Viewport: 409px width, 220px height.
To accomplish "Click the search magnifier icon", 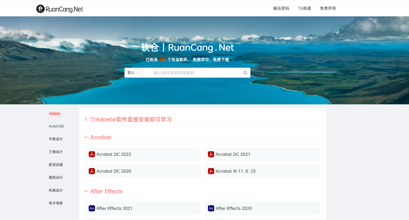I will pos(245,73).
